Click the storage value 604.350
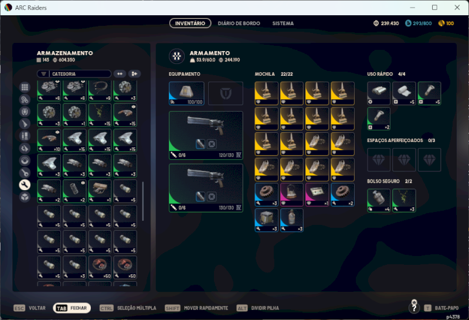 pos(64,60)
